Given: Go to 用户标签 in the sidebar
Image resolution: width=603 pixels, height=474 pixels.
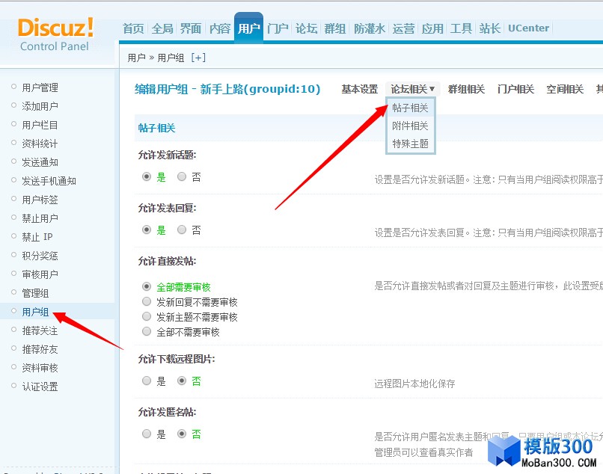Looking at the screenshot, I should [x=40, y=200].
